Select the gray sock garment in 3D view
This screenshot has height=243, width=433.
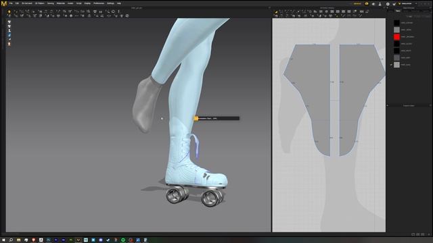[x=145, y=105]
